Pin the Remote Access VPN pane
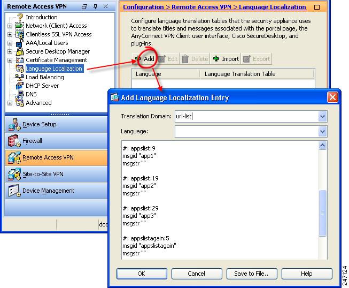 click(x=95, y=6)
